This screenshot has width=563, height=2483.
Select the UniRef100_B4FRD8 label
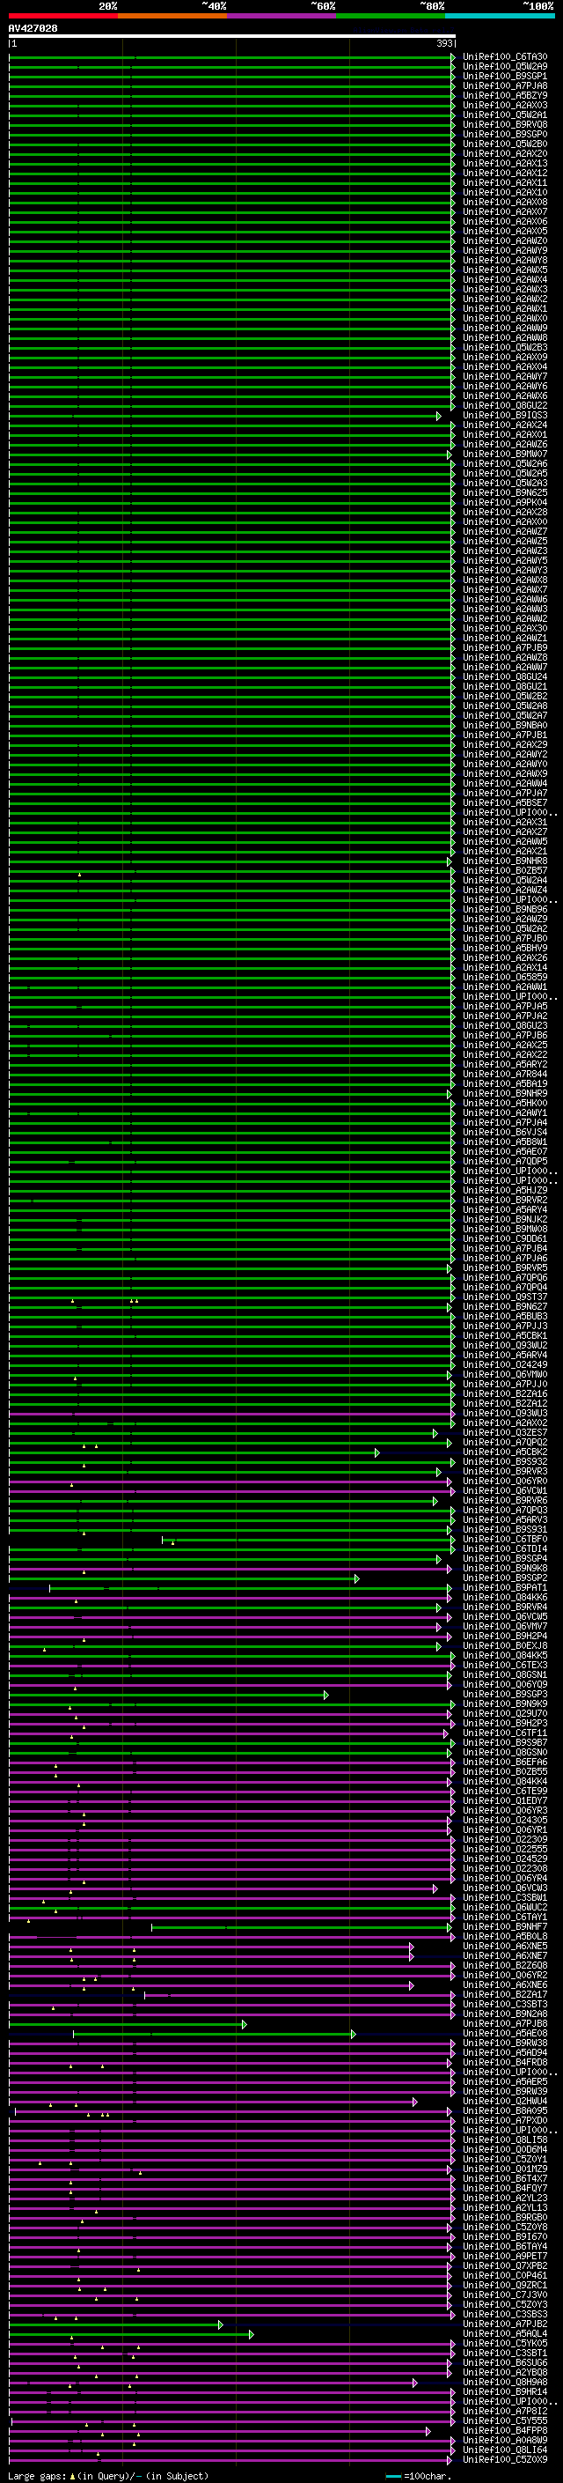coord(505,2062)
